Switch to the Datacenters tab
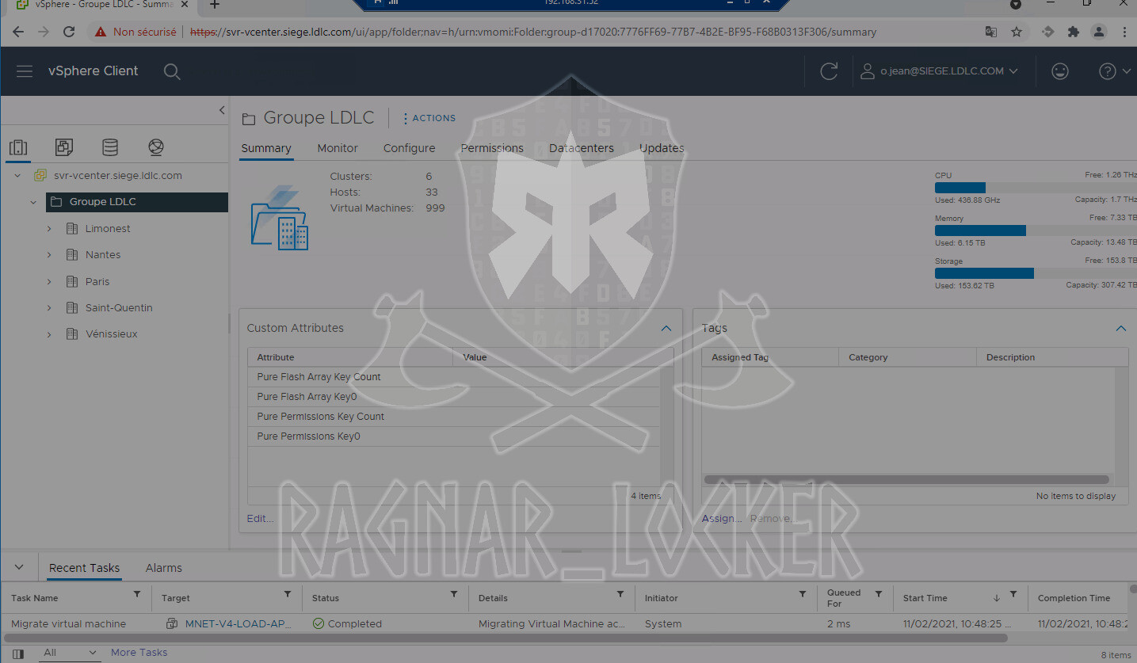1137x663 pixels. (x=582, y=148)
